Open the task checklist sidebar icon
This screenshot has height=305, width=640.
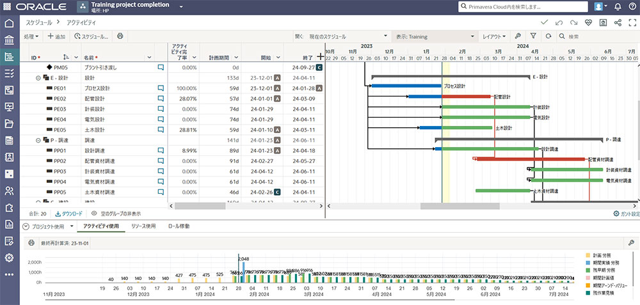pos(9,74)
